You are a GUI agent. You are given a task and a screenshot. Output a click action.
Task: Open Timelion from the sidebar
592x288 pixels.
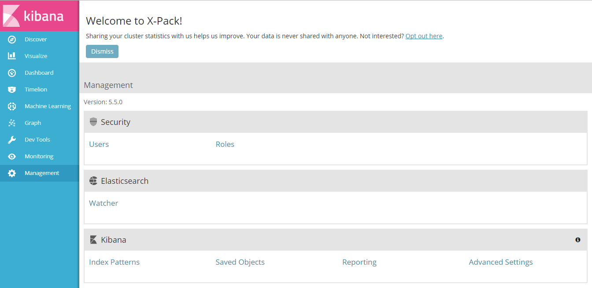click(40, 89)
